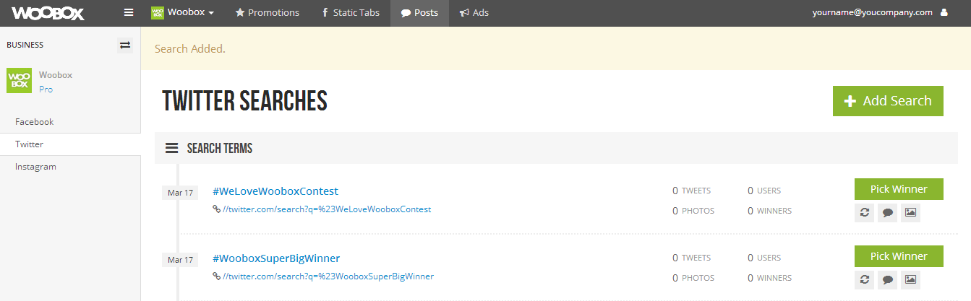Open the Ads tab
The height and width of the screenshot is (301, 971).
click(474, 13)
